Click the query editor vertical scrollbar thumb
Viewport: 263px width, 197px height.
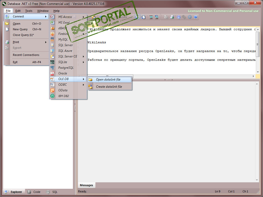pos(258,45)
